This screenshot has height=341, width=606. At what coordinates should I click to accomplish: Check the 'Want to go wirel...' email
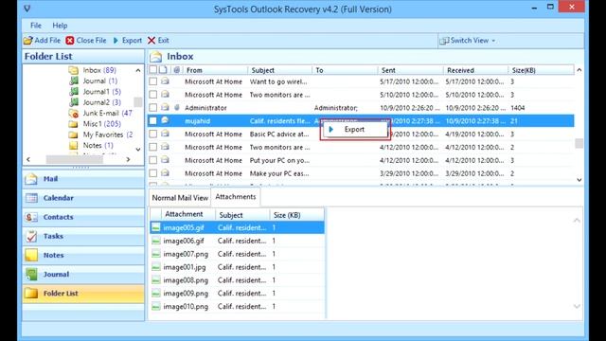tap(153, 81)
